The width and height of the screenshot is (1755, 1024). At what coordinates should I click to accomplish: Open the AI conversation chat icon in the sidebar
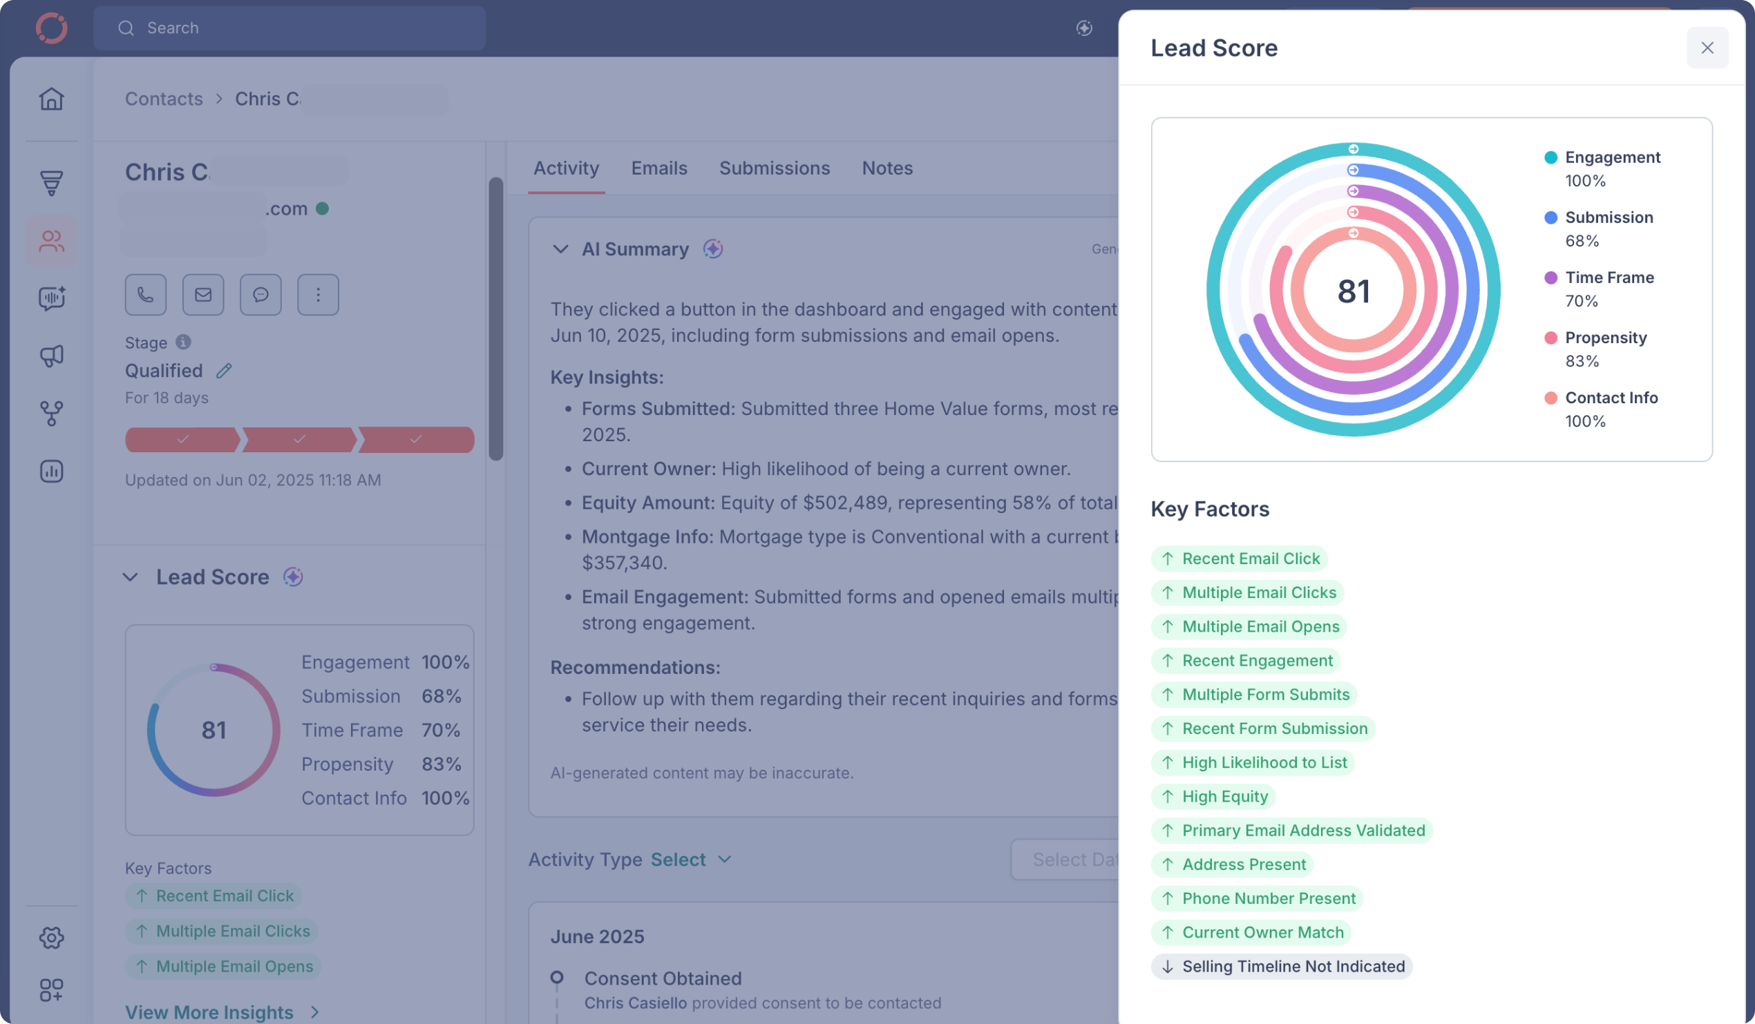[52, 298]
